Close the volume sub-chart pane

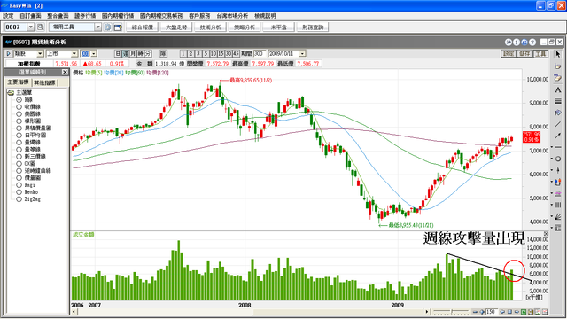coord(546,234)
